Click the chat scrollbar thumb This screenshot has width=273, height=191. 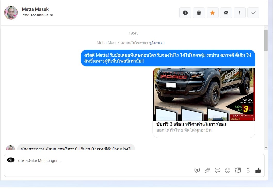tap(266, 40)
